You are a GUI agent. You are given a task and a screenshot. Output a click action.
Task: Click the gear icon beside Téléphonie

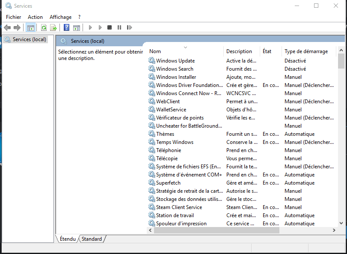tap(151, 150)
